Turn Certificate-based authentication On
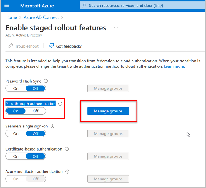The width and height of the screenshot is (206, 188). [x=16, y=156]
